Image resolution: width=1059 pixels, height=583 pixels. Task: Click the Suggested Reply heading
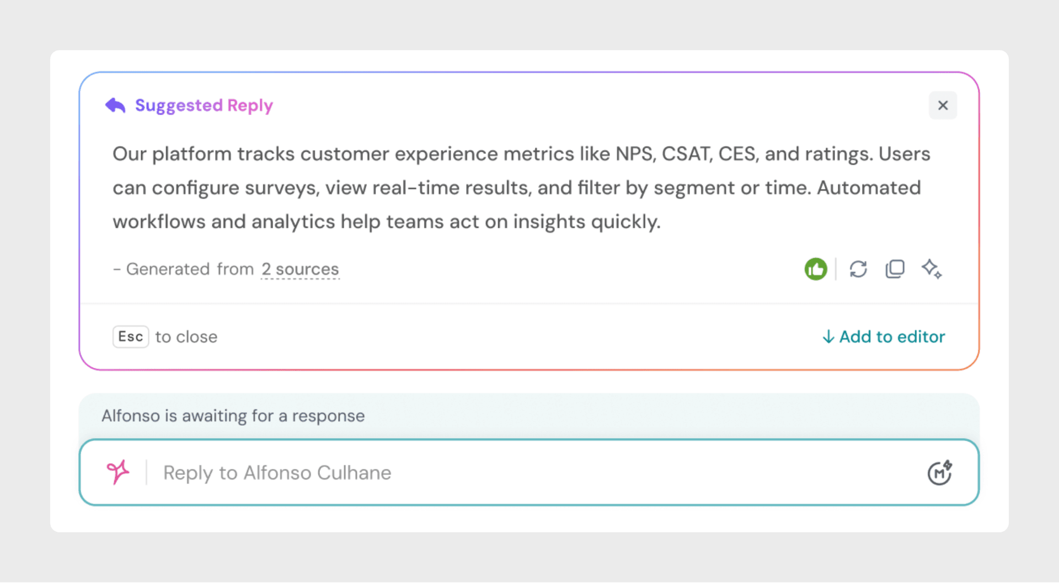[204, 105]
